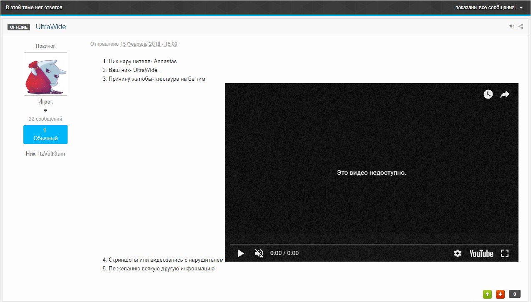Open the UltraWide user profile link
Viewport: 531px width, 302px height.
[51, 27]
